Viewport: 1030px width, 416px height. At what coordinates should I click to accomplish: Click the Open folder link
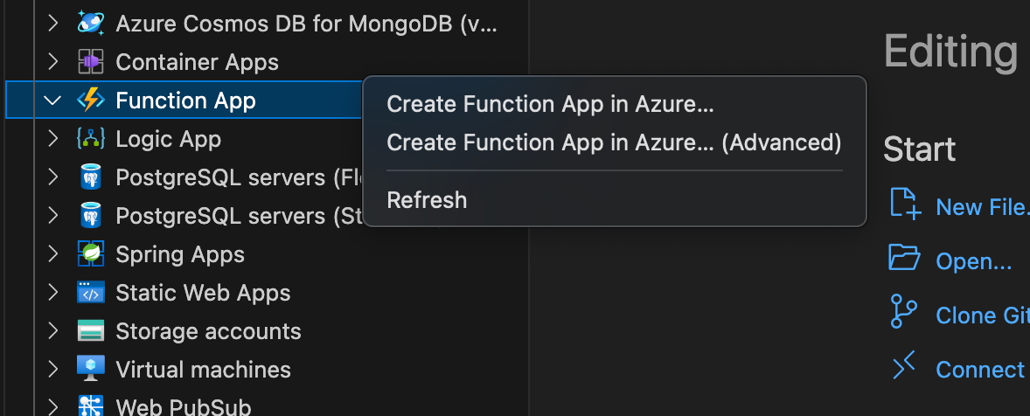pos(973,261)
